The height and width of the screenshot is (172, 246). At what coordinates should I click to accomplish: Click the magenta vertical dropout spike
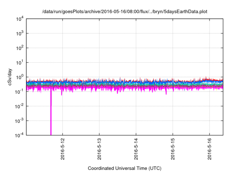[x=51, y=112]
